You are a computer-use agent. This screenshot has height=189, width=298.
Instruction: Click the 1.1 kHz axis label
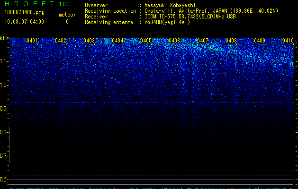coord(4,61)
